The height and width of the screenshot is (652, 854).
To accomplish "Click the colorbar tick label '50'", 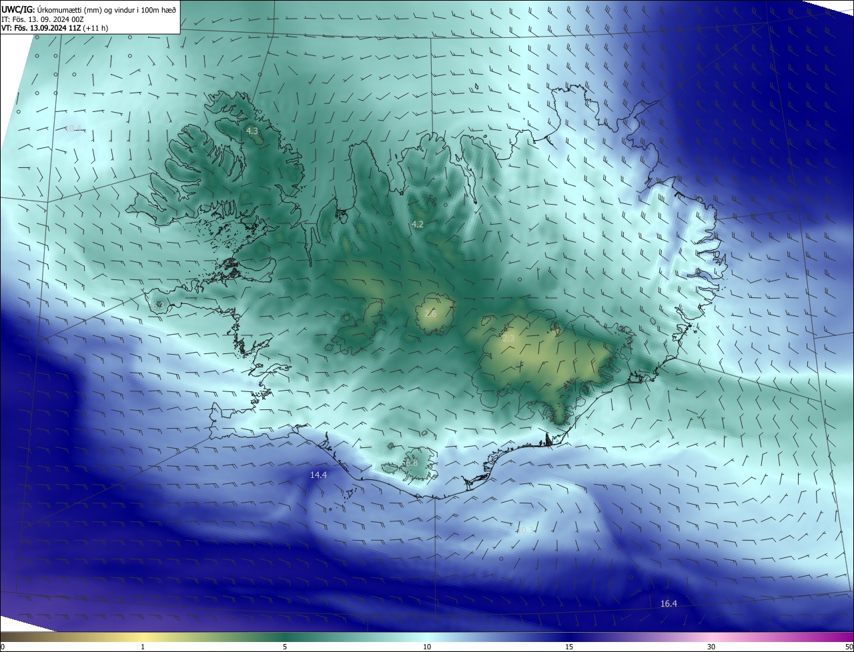I will (x=849, y=647).
